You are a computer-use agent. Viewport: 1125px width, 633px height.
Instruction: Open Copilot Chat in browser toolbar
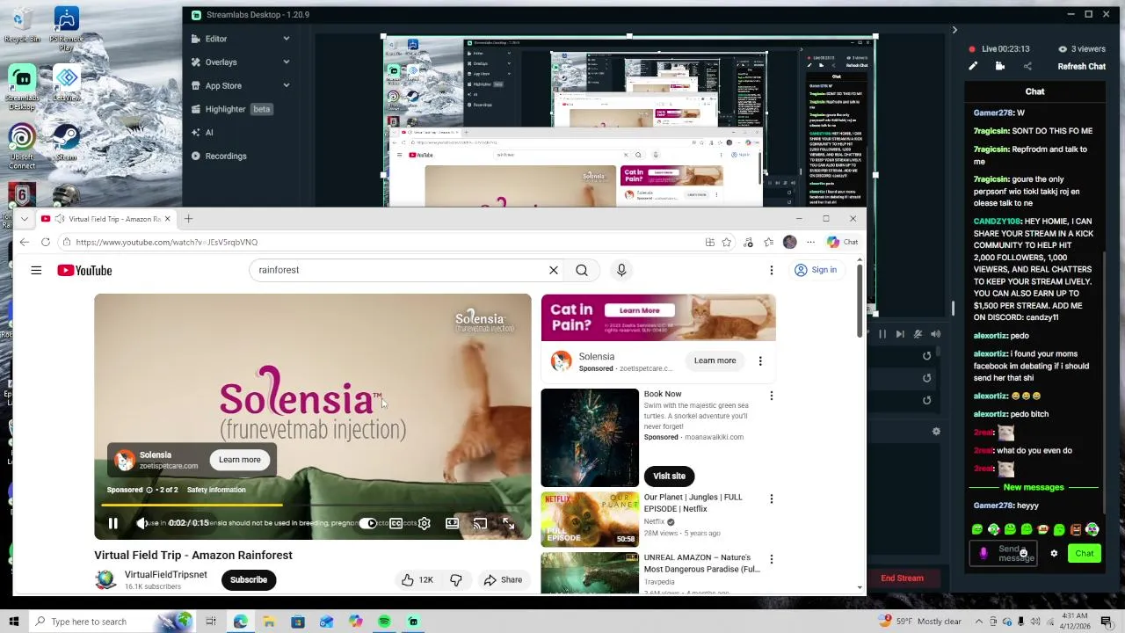(842, 242)
